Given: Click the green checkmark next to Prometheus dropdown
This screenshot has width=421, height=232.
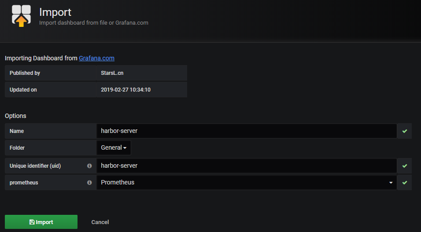Looking at the screenshot, I should (405, 183).
